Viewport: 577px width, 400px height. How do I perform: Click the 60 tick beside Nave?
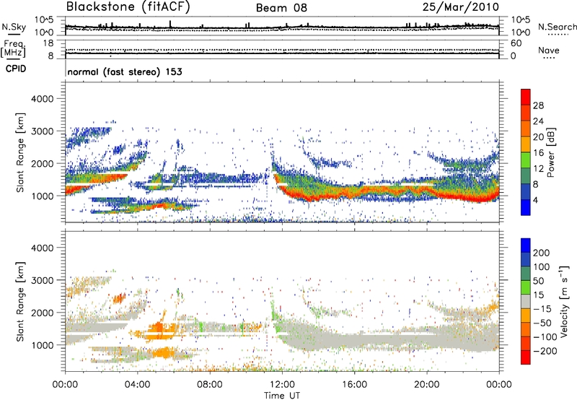click(x=516, y=43)
